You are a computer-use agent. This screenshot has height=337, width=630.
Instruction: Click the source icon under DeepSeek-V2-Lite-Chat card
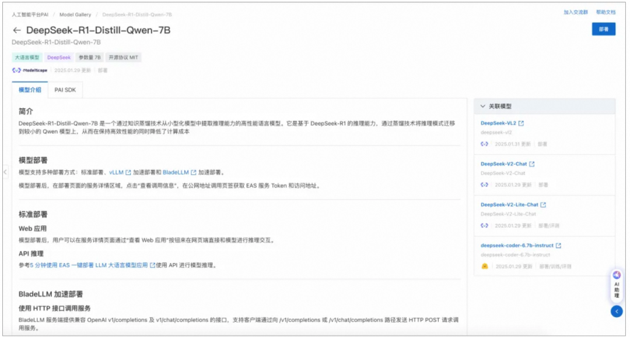click(x=485, y=226)
